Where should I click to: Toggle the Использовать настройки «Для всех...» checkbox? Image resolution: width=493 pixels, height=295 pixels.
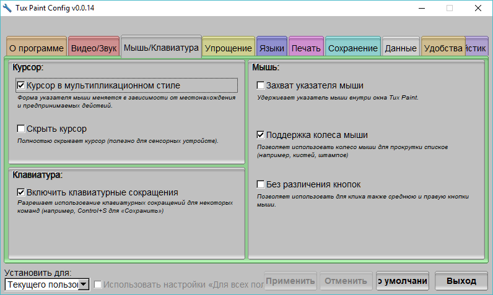98,284
